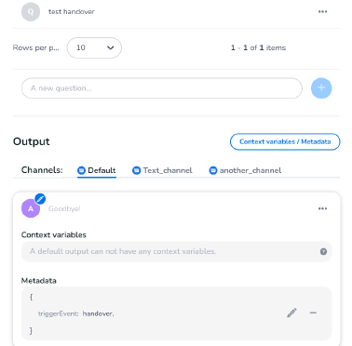Open the Goodbye output options menu
352x346 pixels.
[322, 208]
